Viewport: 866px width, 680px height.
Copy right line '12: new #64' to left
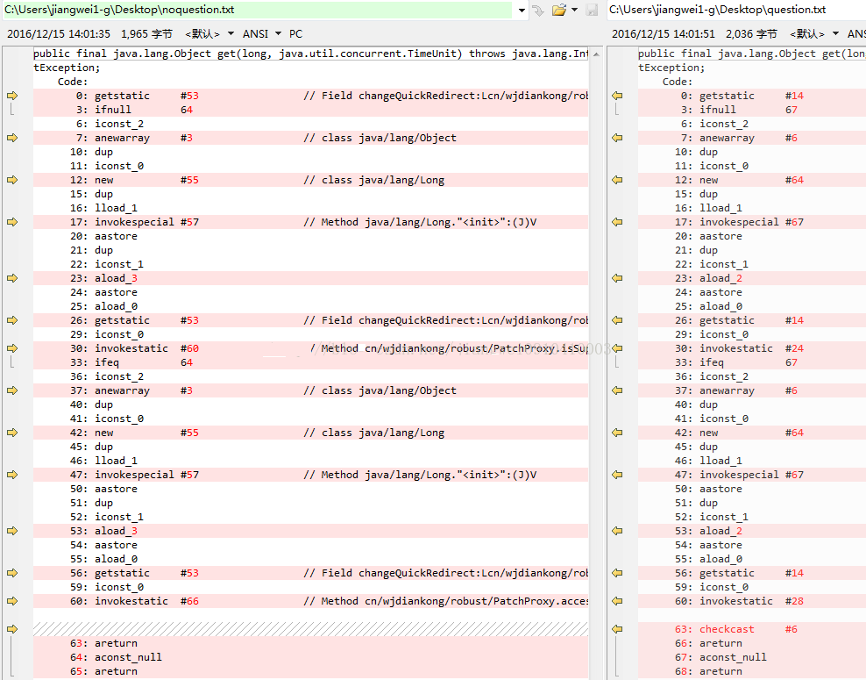[617, 180]
